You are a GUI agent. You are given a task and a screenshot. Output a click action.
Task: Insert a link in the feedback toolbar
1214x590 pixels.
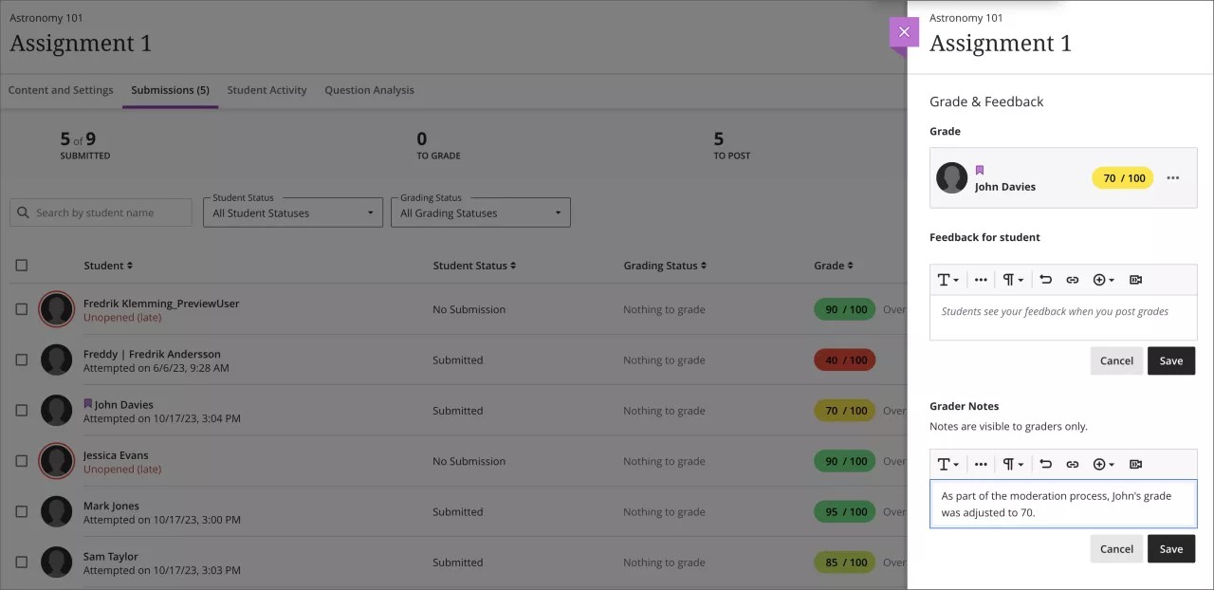pos(1073,279)
